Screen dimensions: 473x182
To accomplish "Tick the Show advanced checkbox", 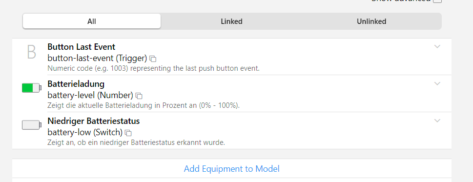I will [437, 1].
